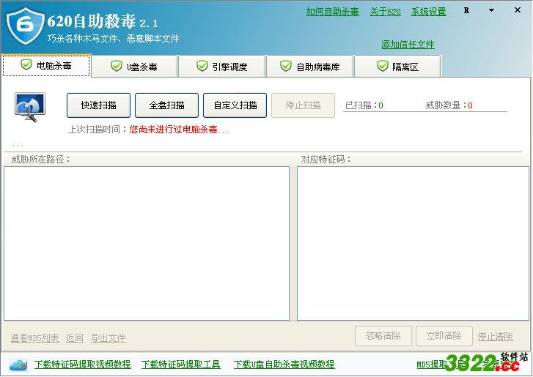Image resolution: width=533 pixels, height=377 pixels.
Task: Click the 停止清除 link
Action: [x=496, y=337]
